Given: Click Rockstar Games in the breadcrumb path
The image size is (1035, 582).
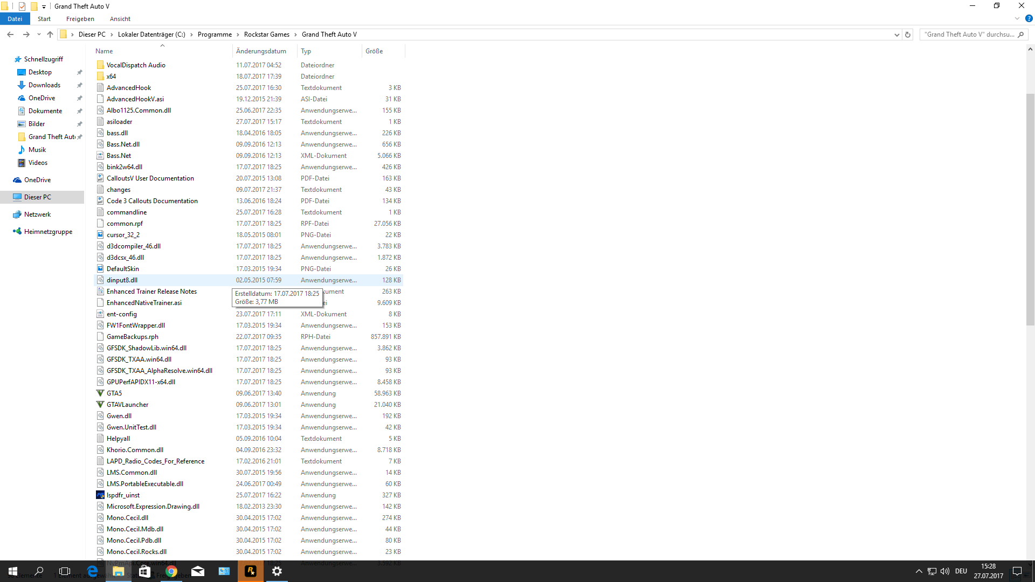Looking at the screenshot, I should (x=266, y=34).
